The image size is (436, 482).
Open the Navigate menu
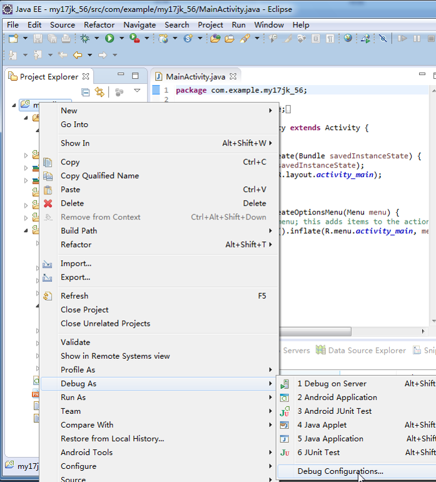(139, 25)
